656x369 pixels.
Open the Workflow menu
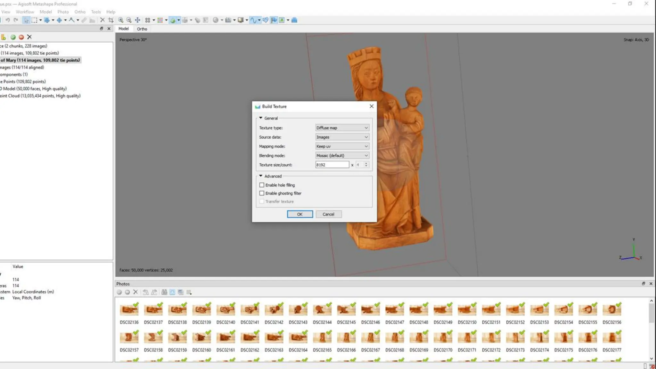pyautogui.click(x=25, y=12)
